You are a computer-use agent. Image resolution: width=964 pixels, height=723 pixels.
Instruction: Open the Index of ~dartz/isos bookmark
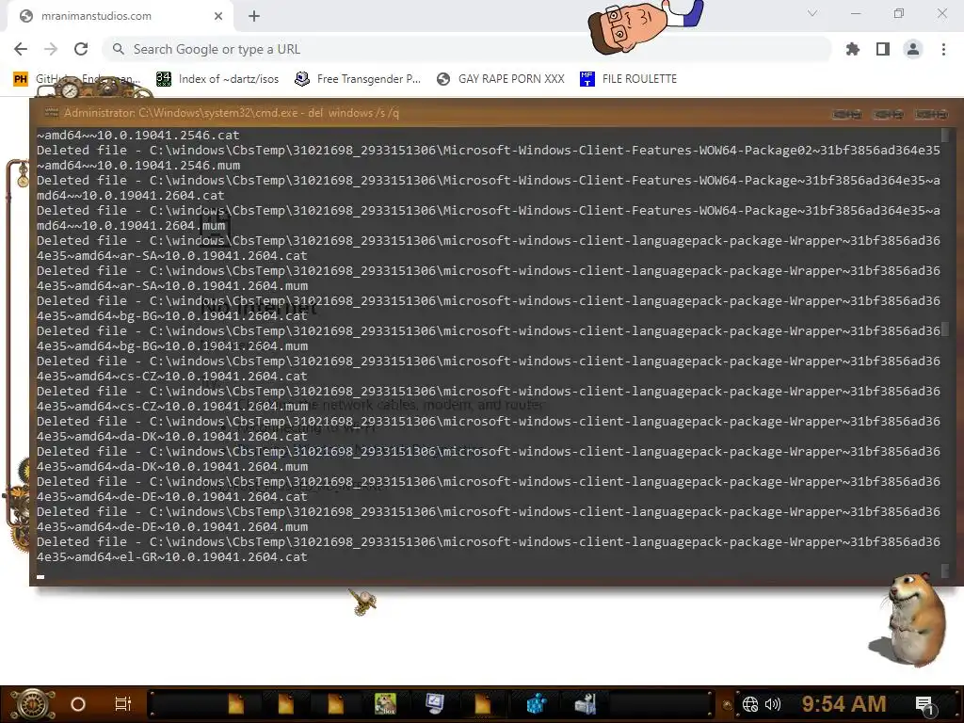[x=217, y=79]
